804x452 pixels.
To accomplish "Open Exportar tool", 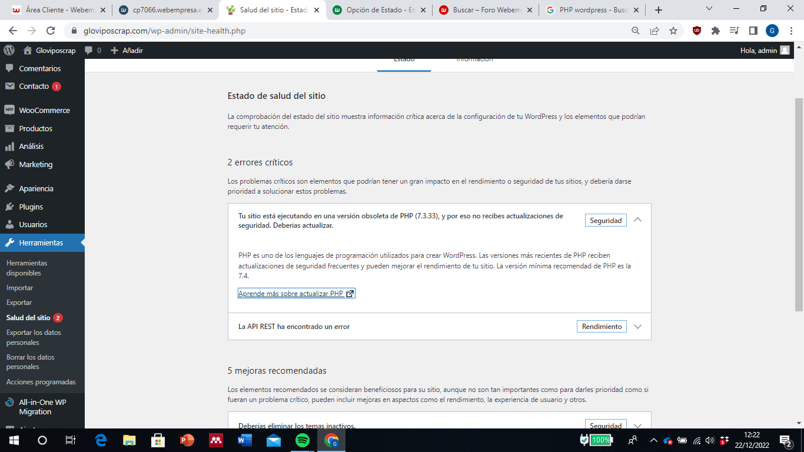I will (x=19, y=303).
